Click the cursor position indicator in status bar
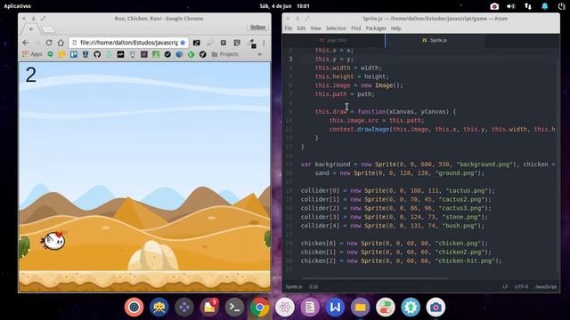 tap(313, 286)
